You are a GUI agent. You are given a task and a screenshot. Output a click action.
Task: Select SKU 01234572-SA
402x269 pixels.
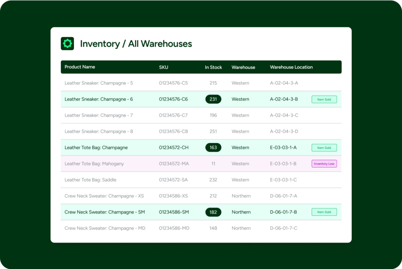[x=174, y=180]
